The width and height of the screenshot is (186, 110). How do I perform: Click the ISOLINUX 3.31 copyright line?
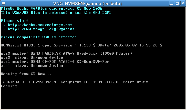click(x=75, y=82)
